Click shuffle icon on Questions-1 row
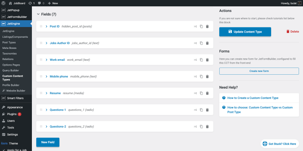 pyautogui.click(x=195, y=110)
